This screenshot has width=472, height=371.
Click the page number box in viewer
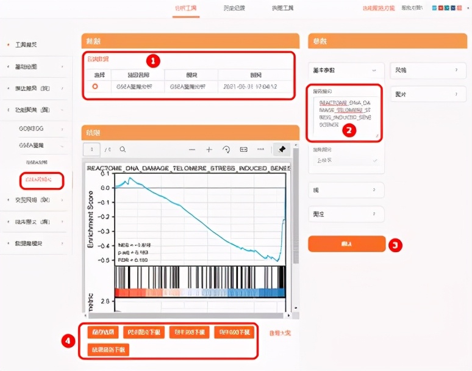[92, 149]
